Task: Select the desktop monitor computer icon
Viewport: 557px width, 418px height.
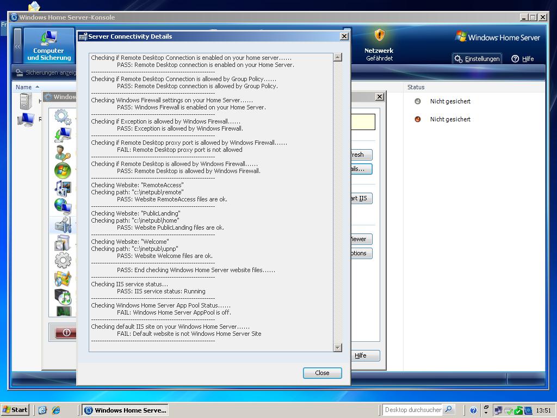Action: coord(26,119)
